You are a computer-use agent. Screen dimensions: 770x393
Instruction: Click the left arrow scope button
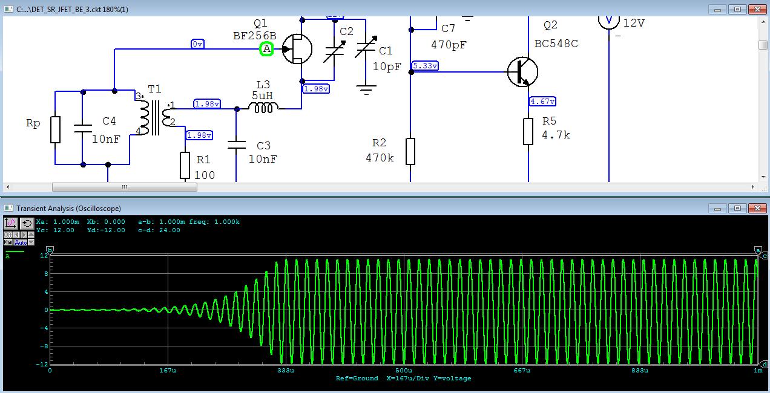pos(16,235)
